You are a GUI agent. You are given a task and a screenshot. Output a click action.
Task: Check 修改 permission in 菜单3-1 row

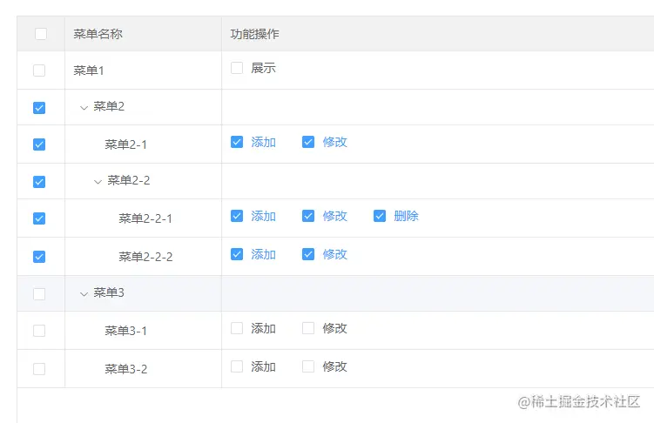click(308, 328)
